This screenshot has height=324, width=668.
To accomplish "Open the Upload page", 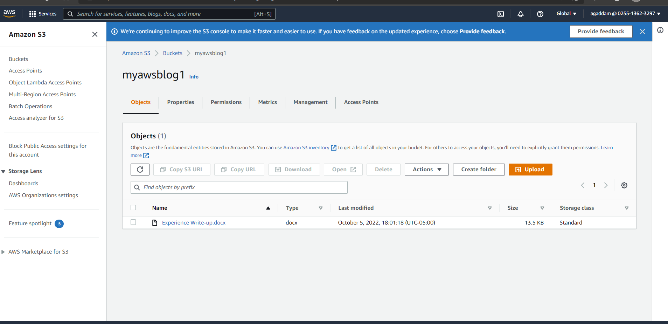I will point(530,169).
